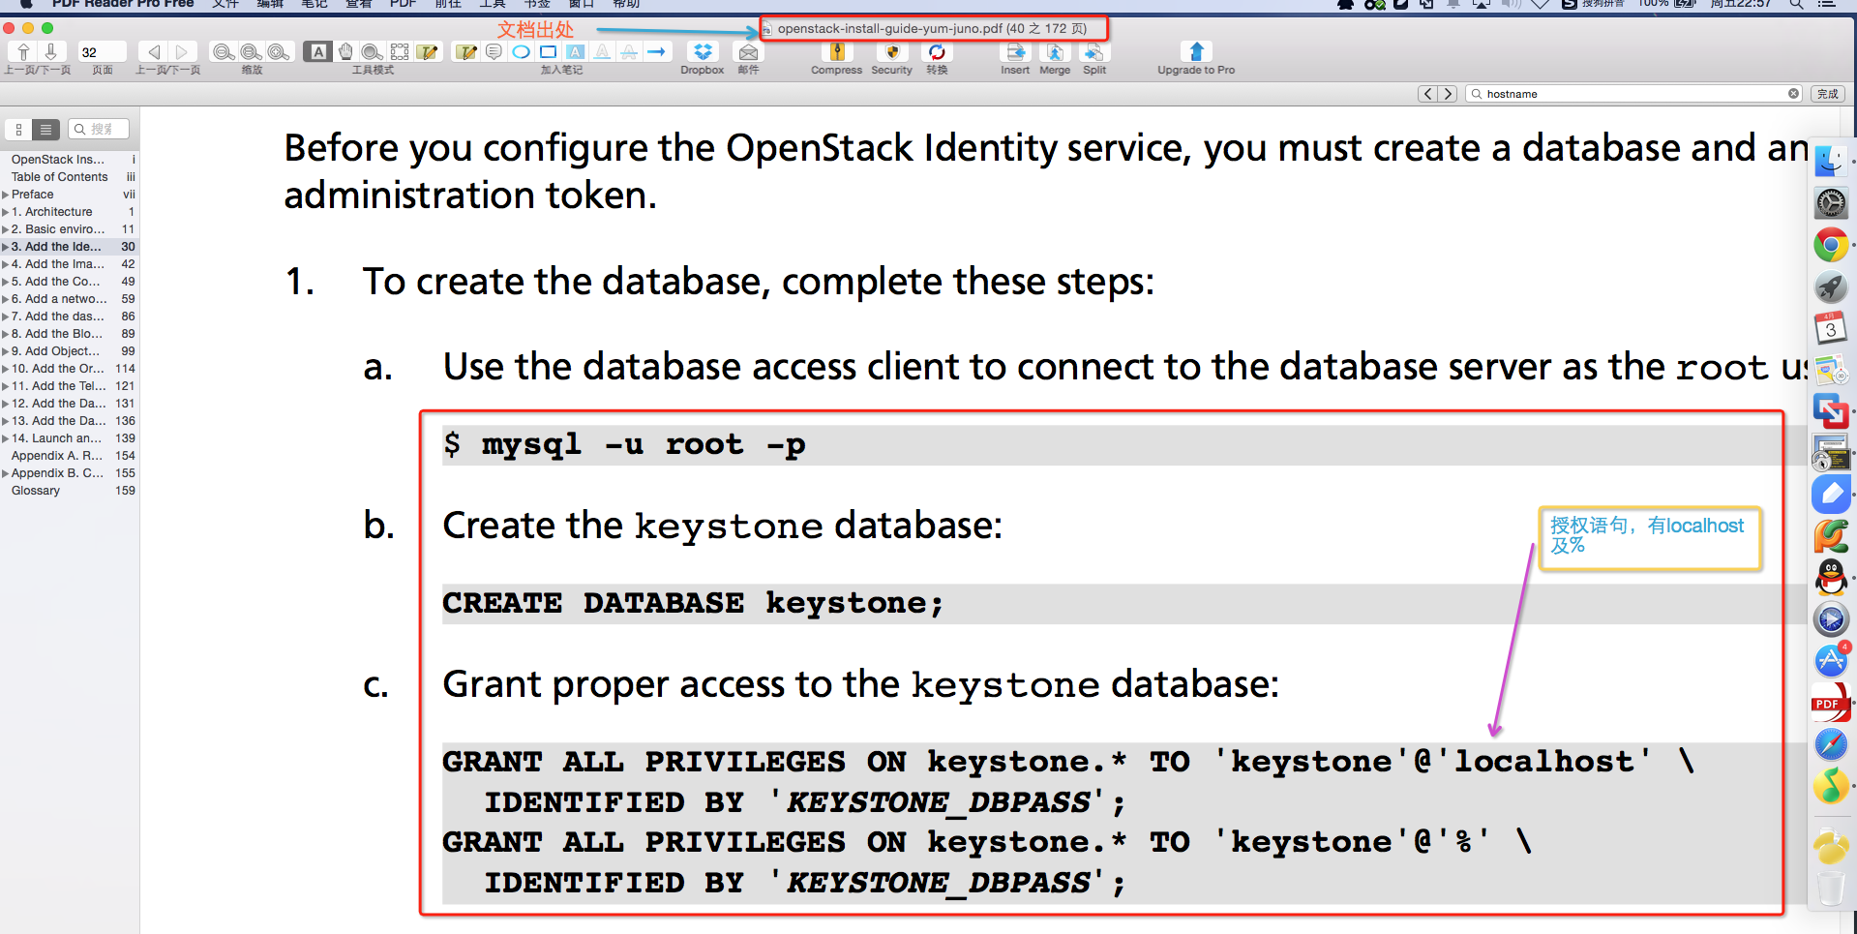The width and height of the screenshot is (1857, 934).
Task: Click the Merge documents icon
Action: [1055, 51]
